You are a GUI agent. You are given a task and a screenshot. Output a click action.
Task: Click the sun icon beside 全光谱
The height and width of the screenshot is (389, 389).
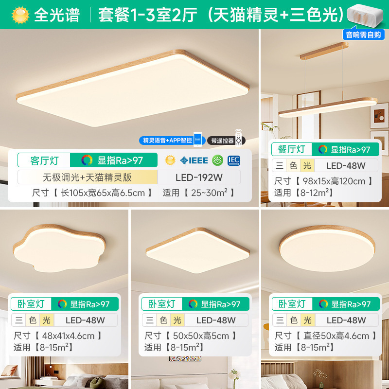pos(20,15)
